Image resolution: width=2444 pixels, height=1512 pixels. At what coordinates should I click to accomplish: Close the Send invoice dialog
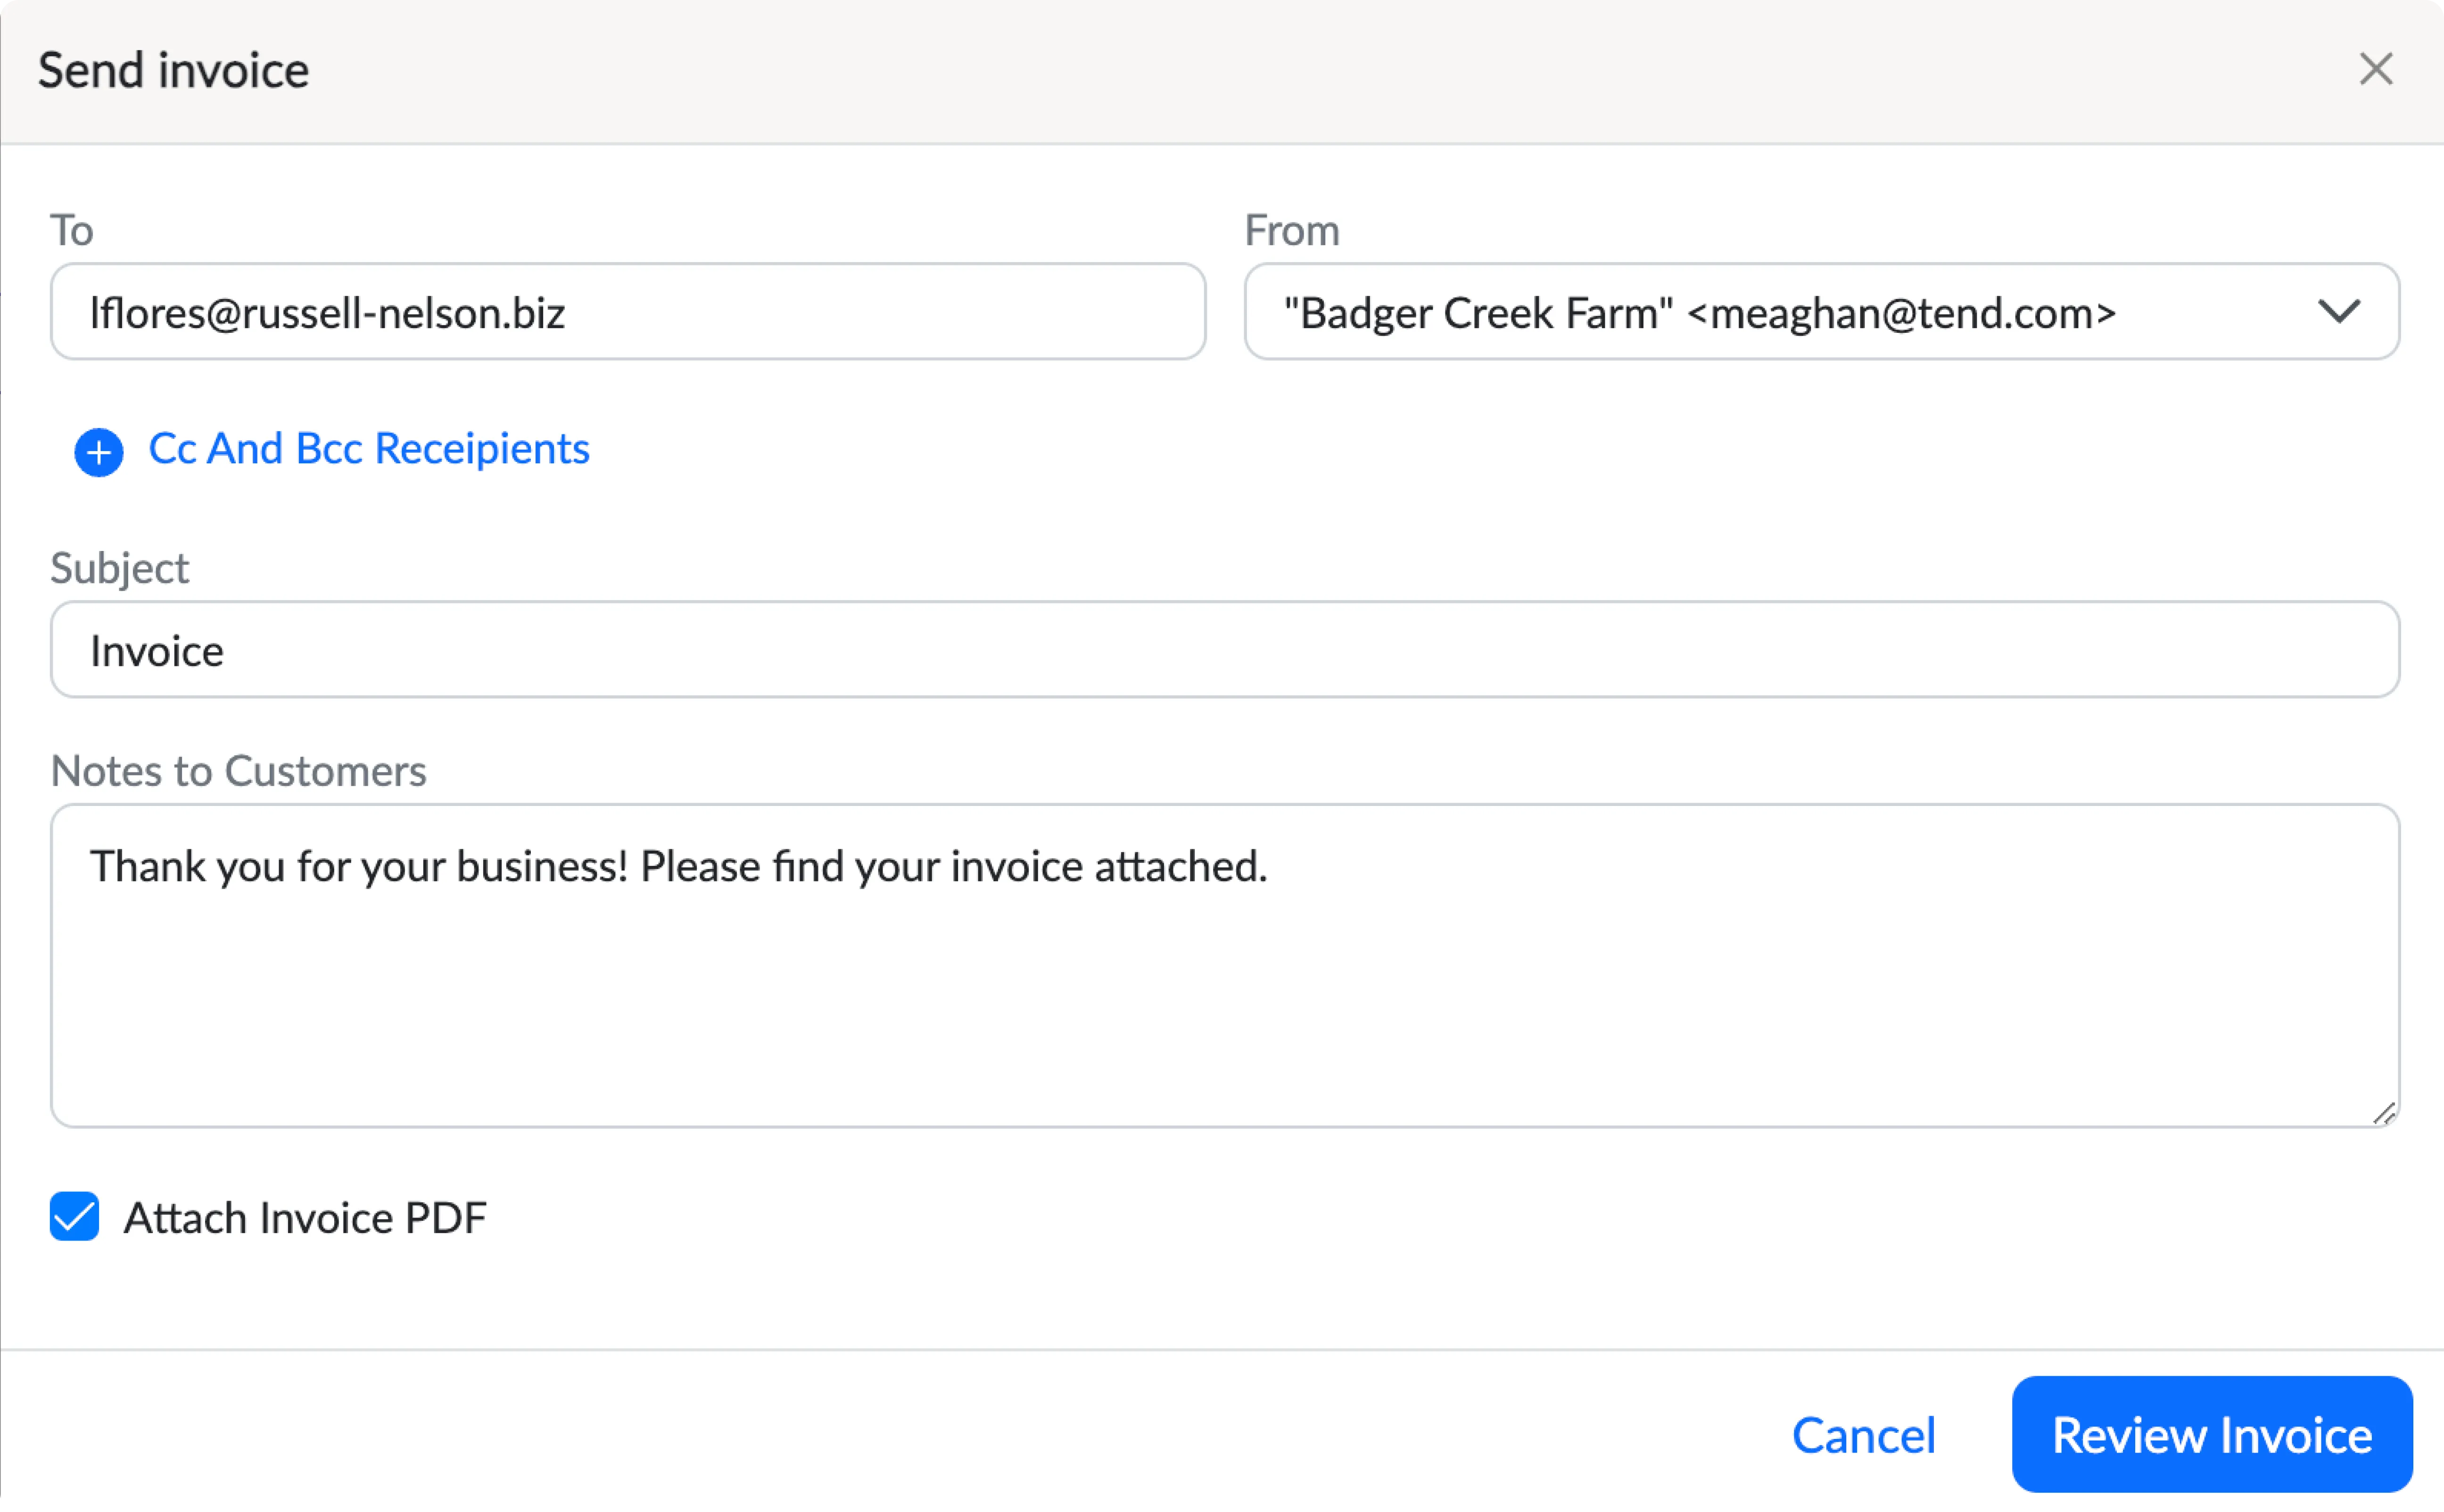tap(2375, 69)
